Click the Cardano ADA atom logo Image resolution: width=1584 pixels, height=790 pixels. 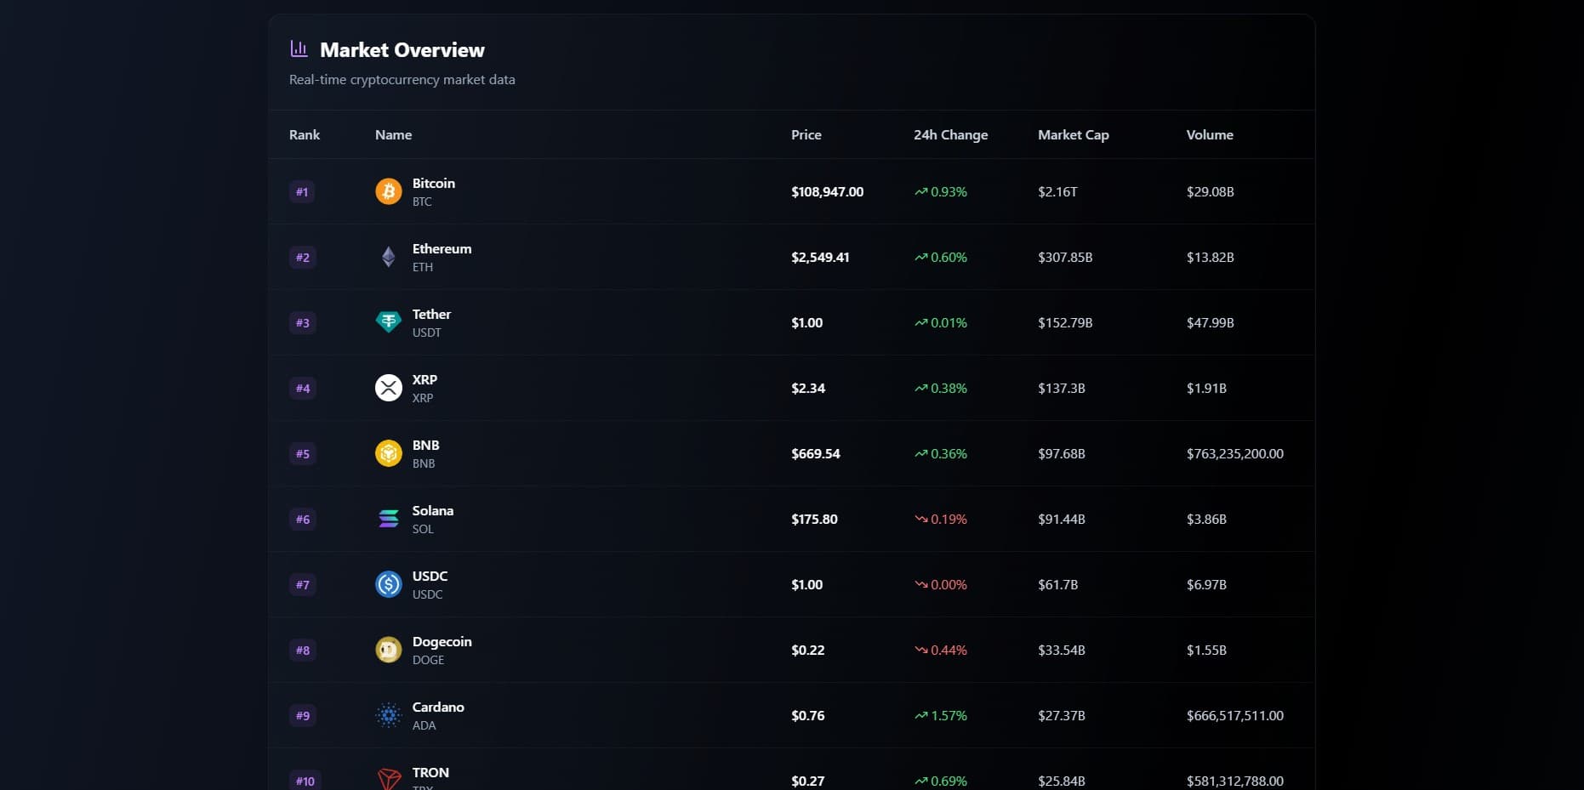click(x=388, y=715)
